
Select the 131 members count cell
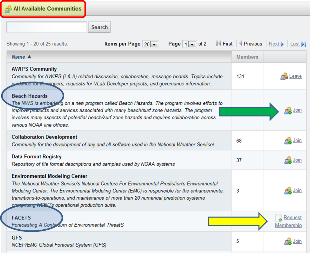(247, 76)
